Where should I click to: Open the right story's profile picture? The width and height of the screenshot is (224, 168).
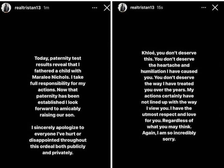pos(123,7)
